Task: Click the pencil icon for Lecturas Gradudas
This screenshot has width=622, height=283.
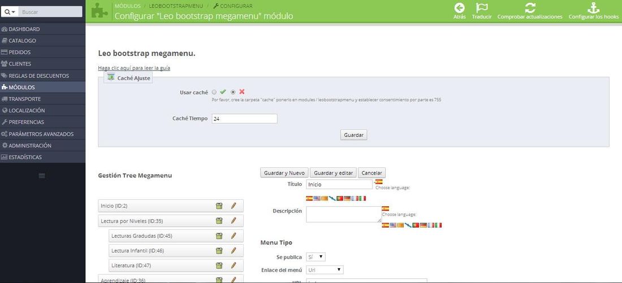Action: [234, 236]
